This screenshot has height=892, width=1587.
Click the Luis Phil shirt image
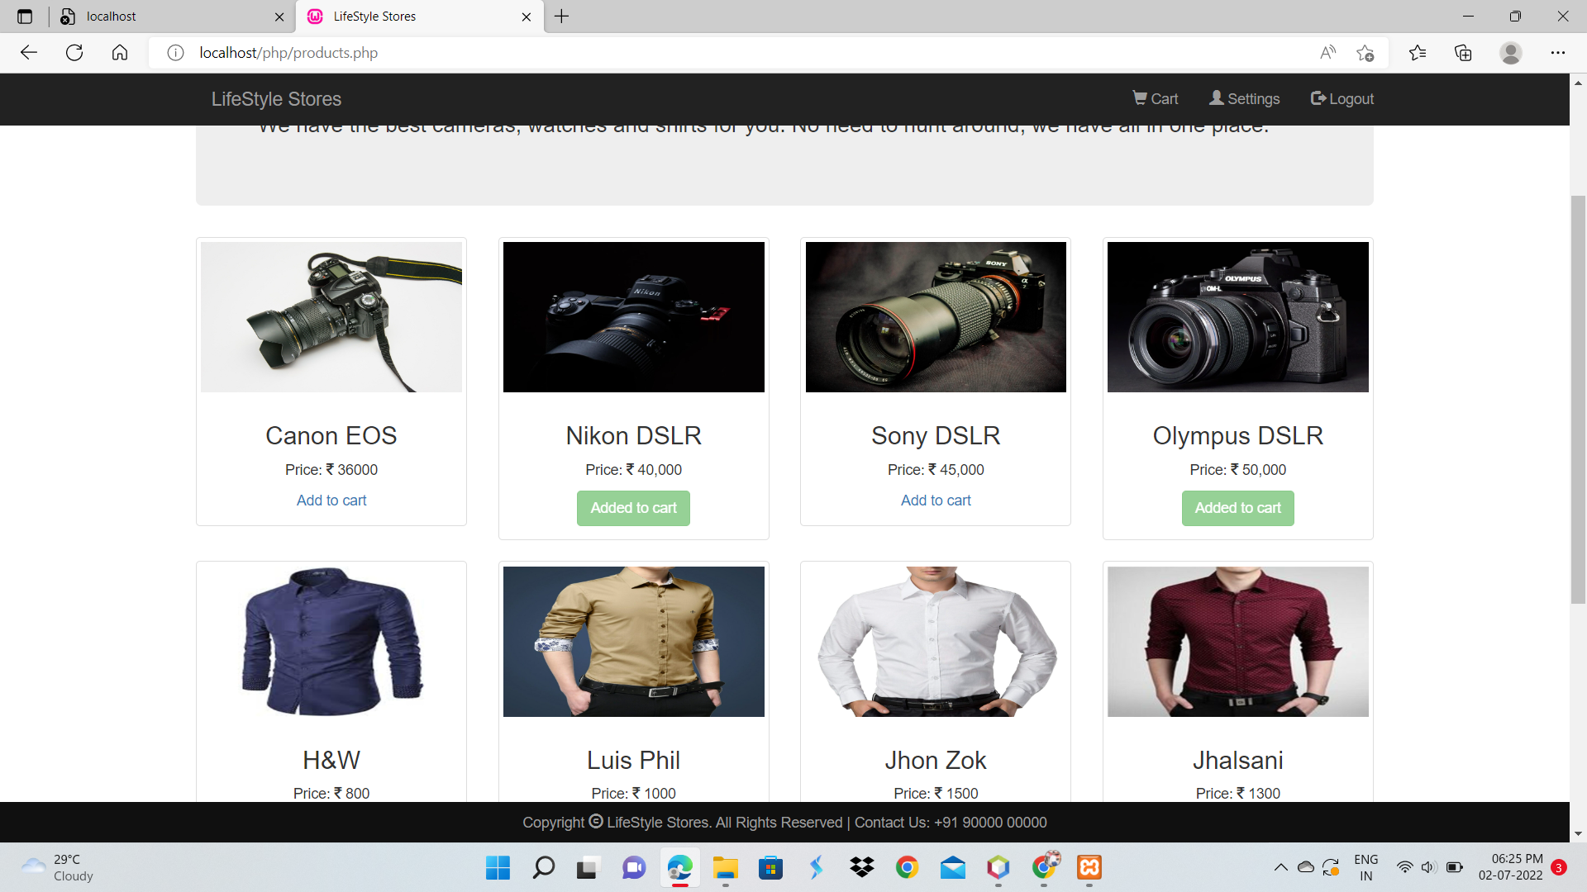click(x=633, y=642)
